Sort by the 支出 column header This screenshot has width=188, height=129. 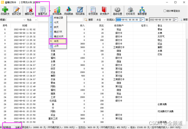click(x=95, y=25)
